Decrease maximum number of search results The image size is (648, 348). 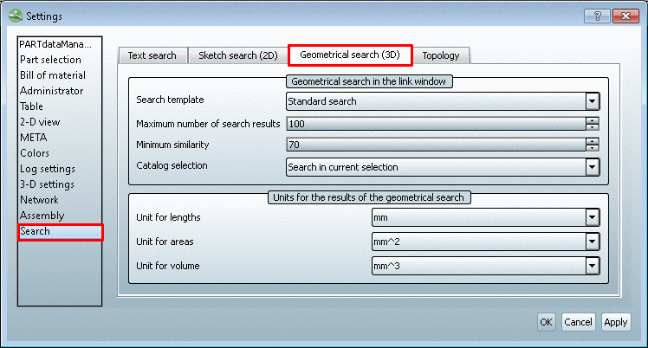593,127
